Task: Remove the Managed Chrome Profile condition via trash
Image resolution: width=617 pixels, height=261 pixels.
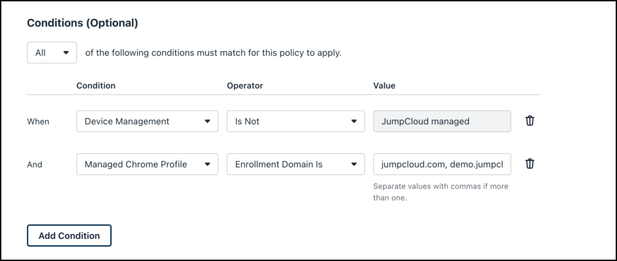Action: point(530,164)
